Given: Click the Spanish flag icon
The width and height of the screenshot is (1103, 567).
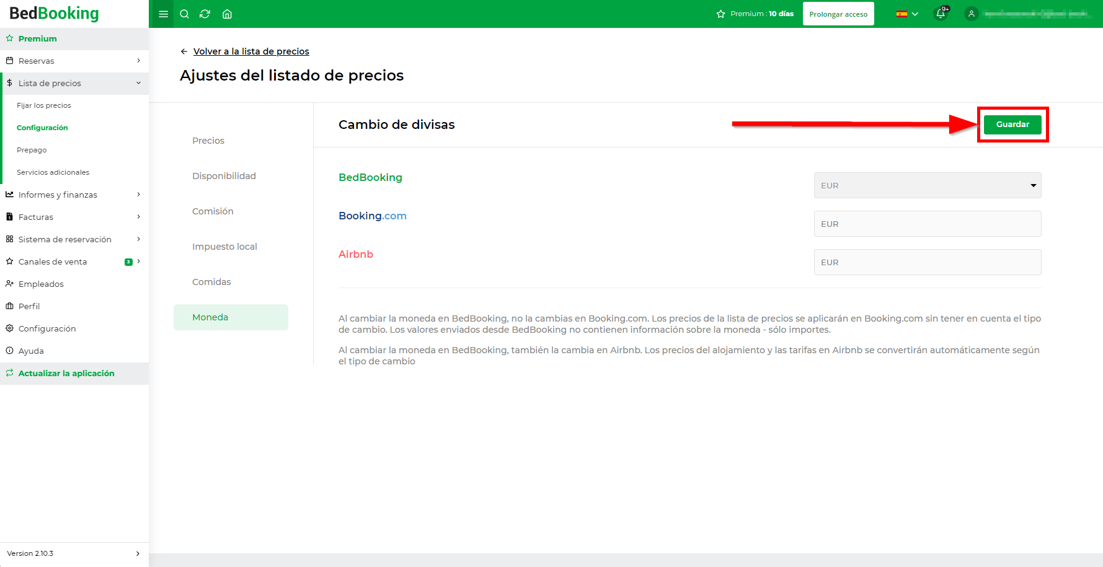Looking at the screenshot, I should coord(901,14).
